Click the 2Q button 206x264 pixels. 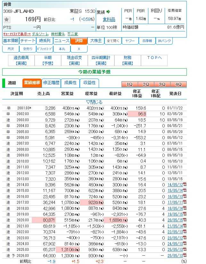146,84
